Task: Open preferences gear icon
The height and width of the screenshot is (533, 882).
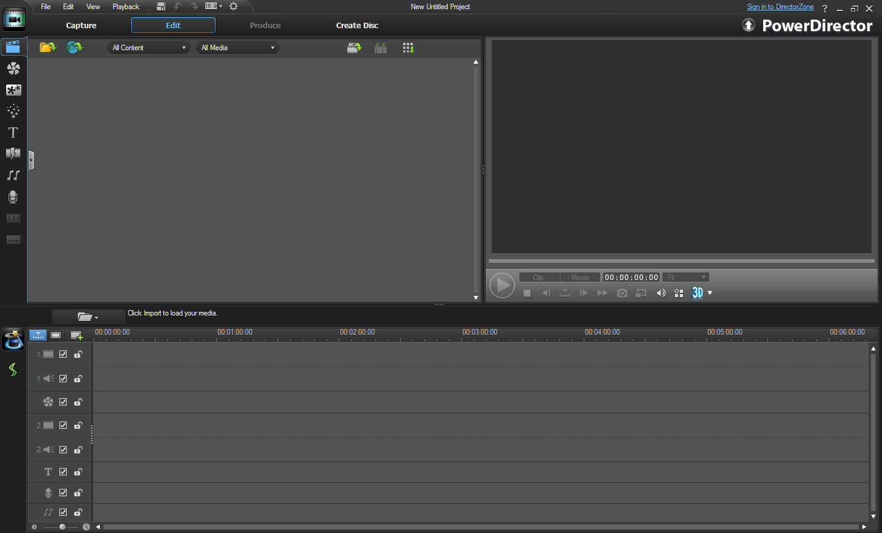Action: pos(233,6)
